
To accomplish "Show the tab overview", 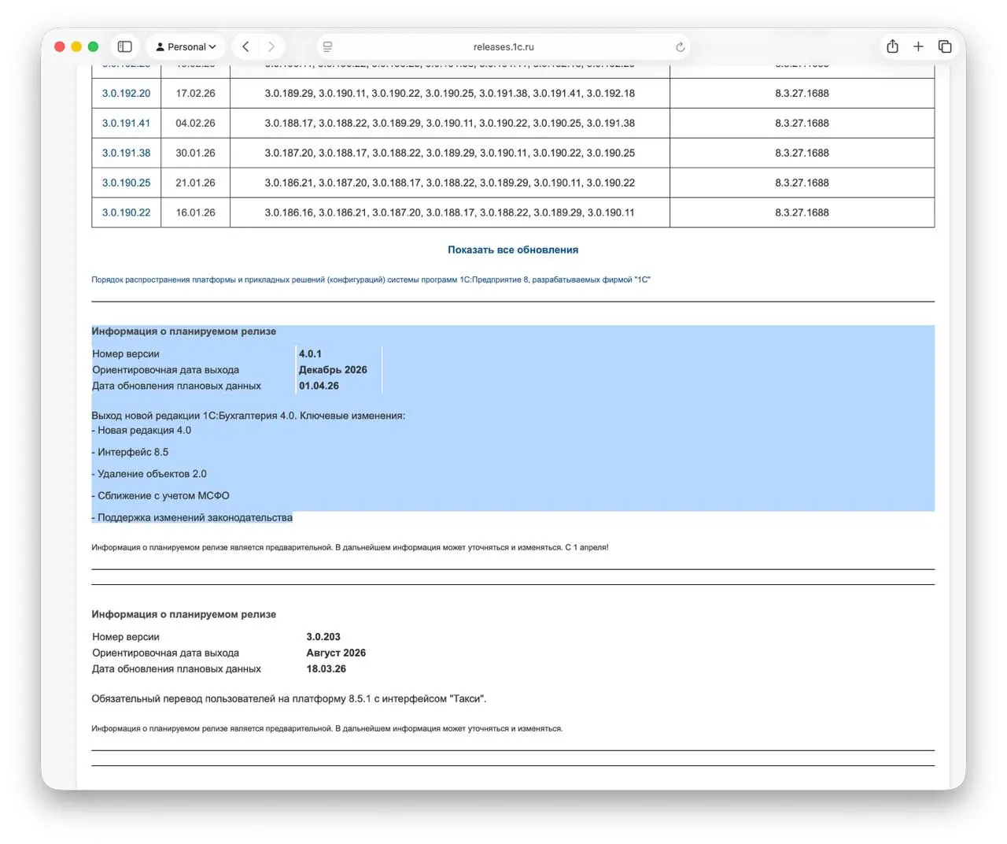I will (x=945, y=46).
